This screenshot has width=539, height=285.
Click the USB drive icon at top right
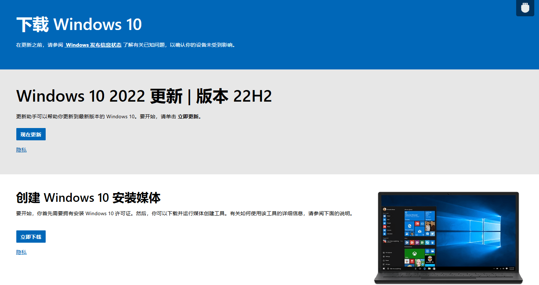click(x=525, y=8)
